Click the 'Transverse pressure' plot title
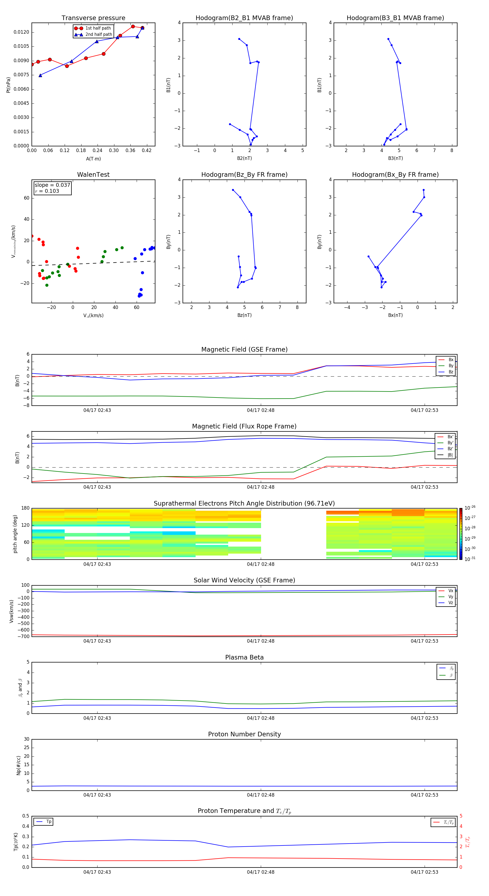This screenshot has width=489, height=896. [93, 18]
